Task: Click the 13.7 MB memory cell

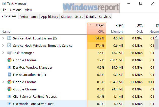Action: 116,53
